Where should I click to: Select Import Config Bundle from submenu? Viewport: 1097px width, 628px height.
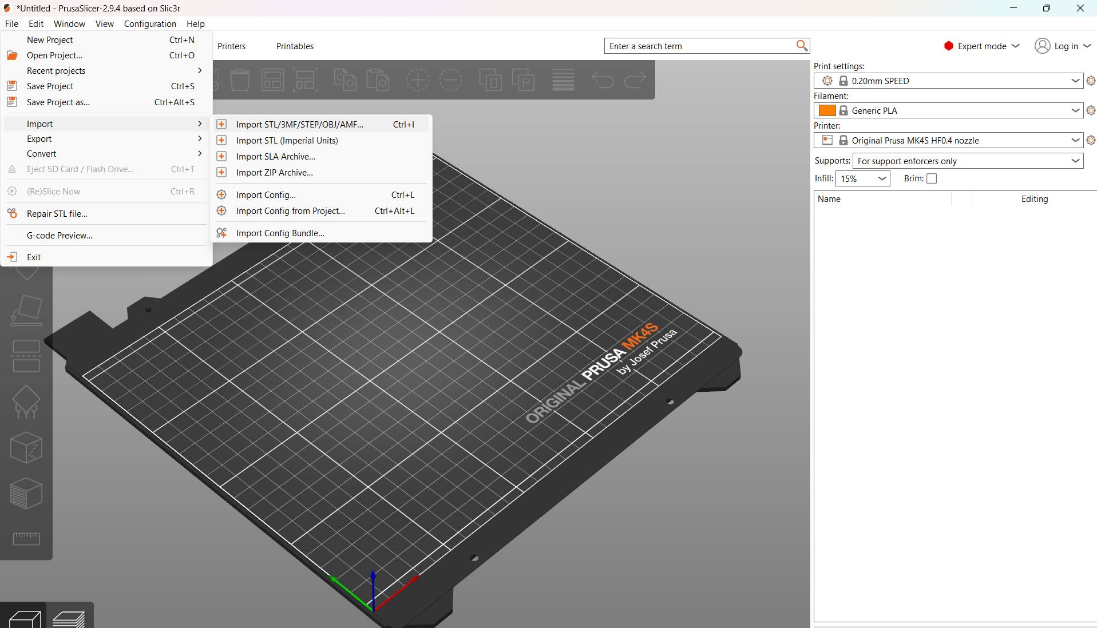pos(280,233)
